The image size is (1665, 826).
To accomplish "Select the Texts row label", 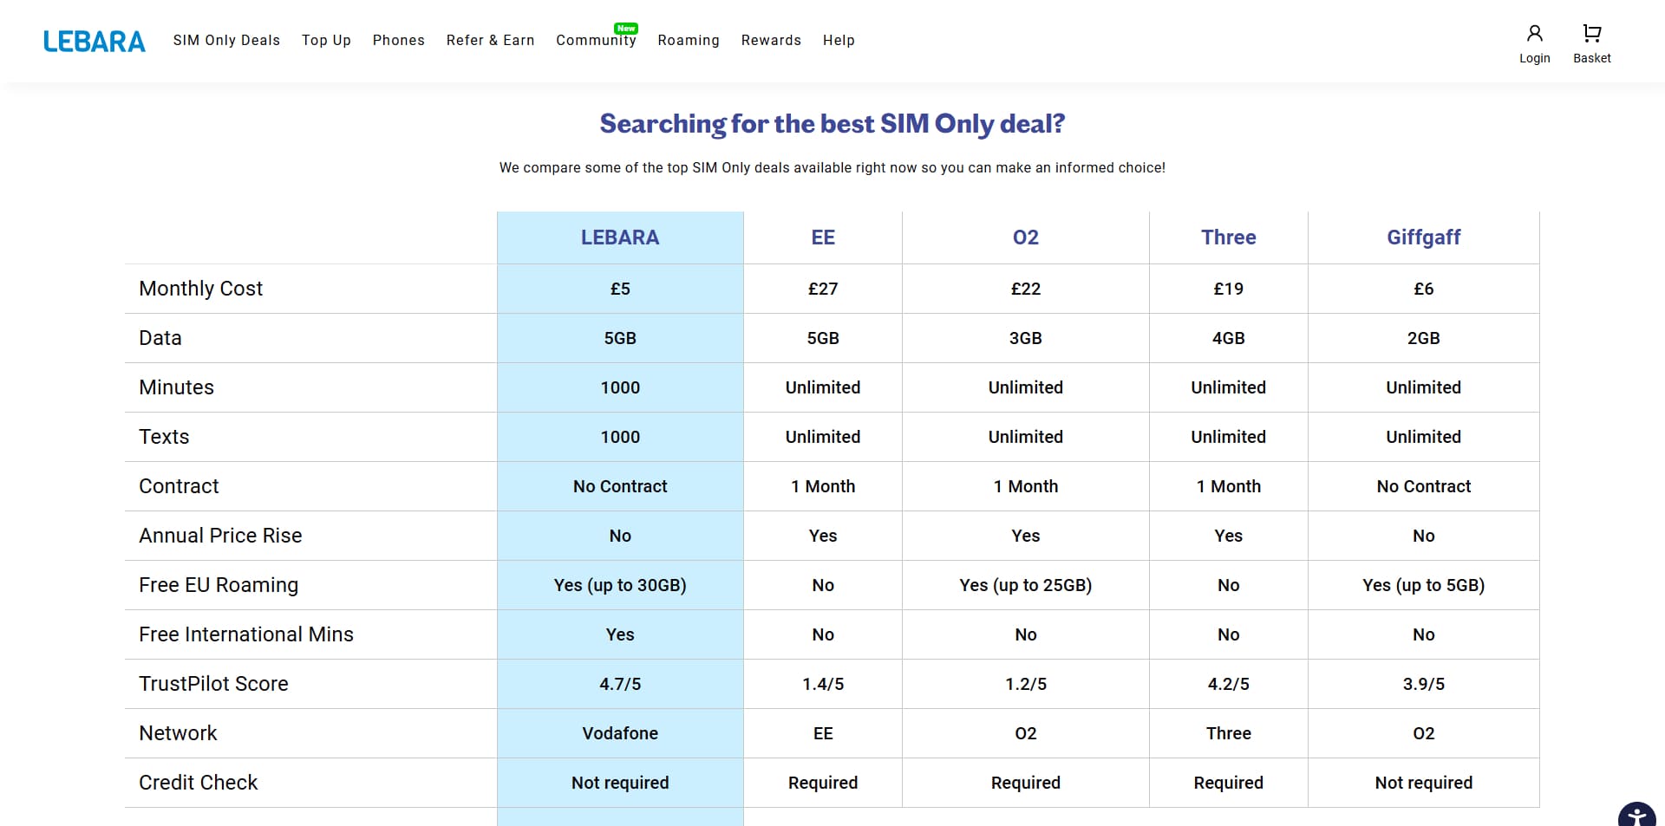I will tap(164, 437).
